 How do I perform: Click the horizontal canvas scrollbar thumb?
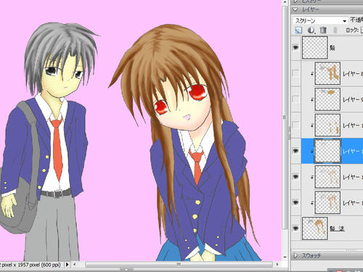point(179,265)
